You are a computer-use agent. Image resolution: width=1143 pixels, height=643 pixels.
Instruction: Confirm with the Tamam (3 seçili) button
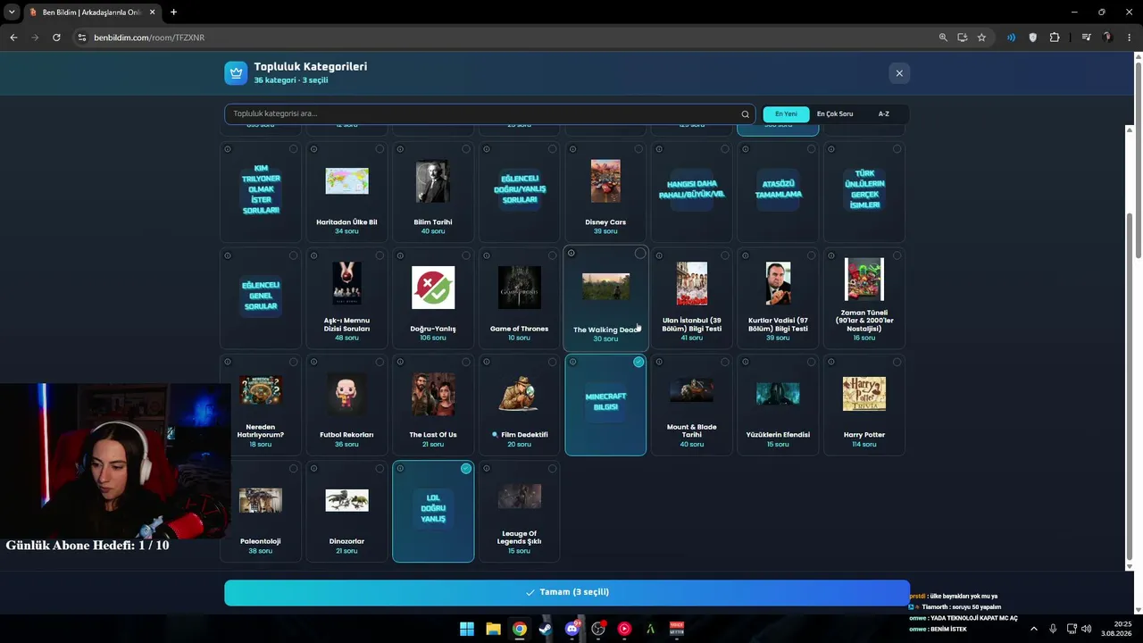pyautogui.click(x=567, y=592)
